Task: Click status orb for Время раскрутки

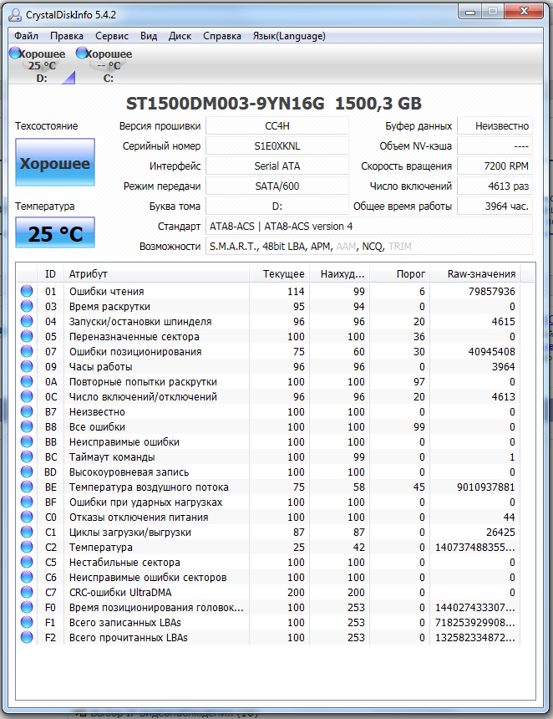Action: (27, 306)
